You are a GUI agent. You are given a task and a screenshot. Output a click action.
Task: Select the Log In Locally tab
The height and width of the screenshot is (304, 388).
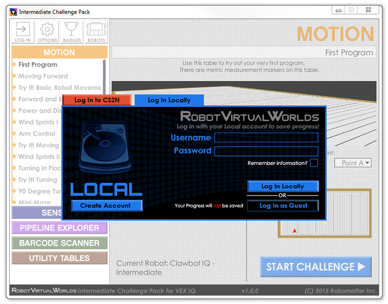pos(169,100)
